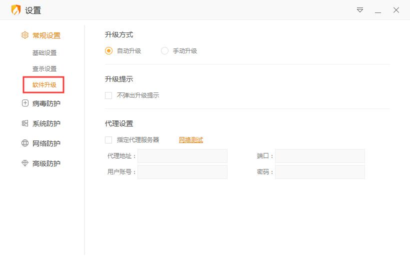
Task: Click the plus icon beside 病毒防护
Action: click(25, 103)
